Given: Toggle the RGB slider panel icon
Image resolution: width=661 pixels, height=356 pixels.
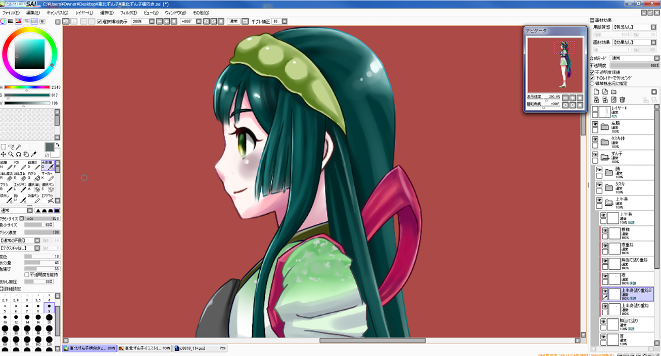Looking at the screenshot, I should click(11, 21).
